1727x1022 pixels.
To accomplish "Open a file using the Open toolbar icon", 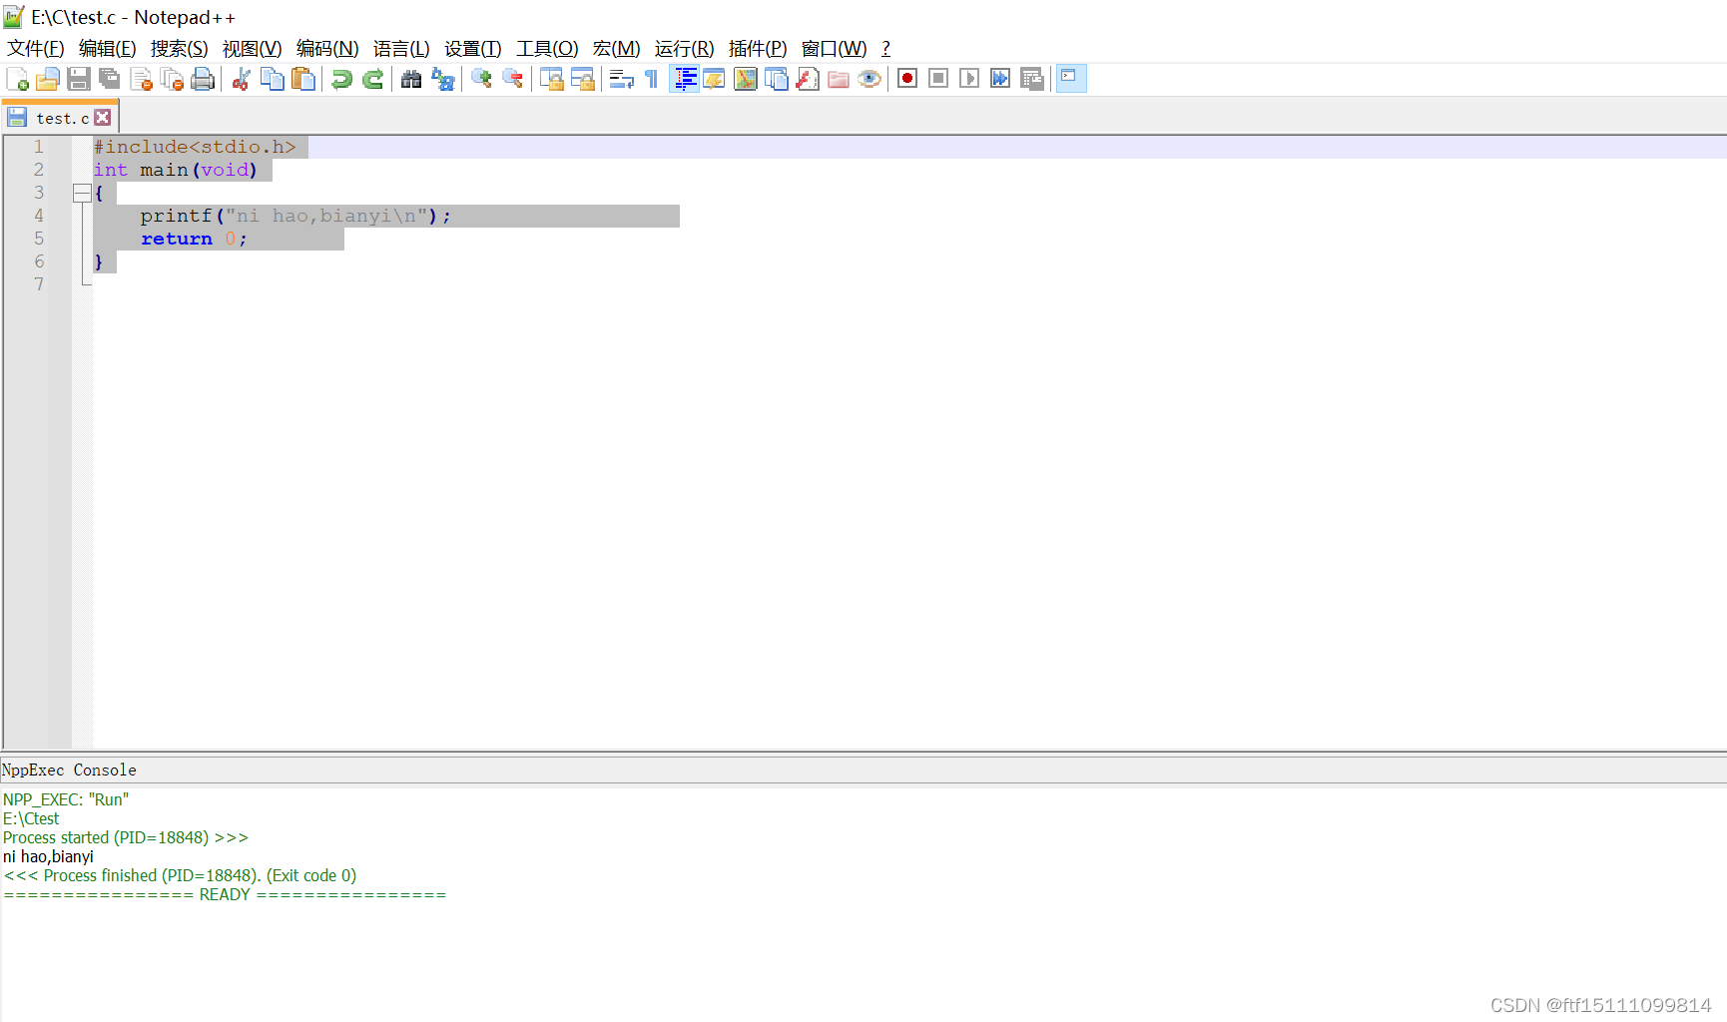I will point(47,79).
